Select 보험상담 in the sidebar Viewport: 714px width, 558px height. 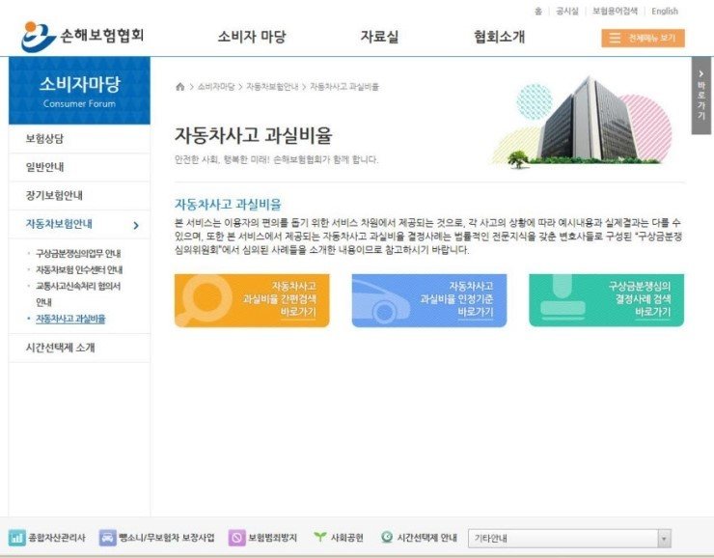coord(44,139)
